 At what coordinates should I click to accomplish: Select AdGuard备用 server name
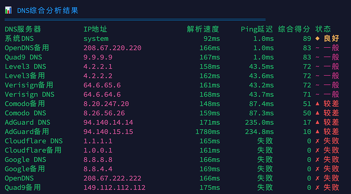point(27,132)
